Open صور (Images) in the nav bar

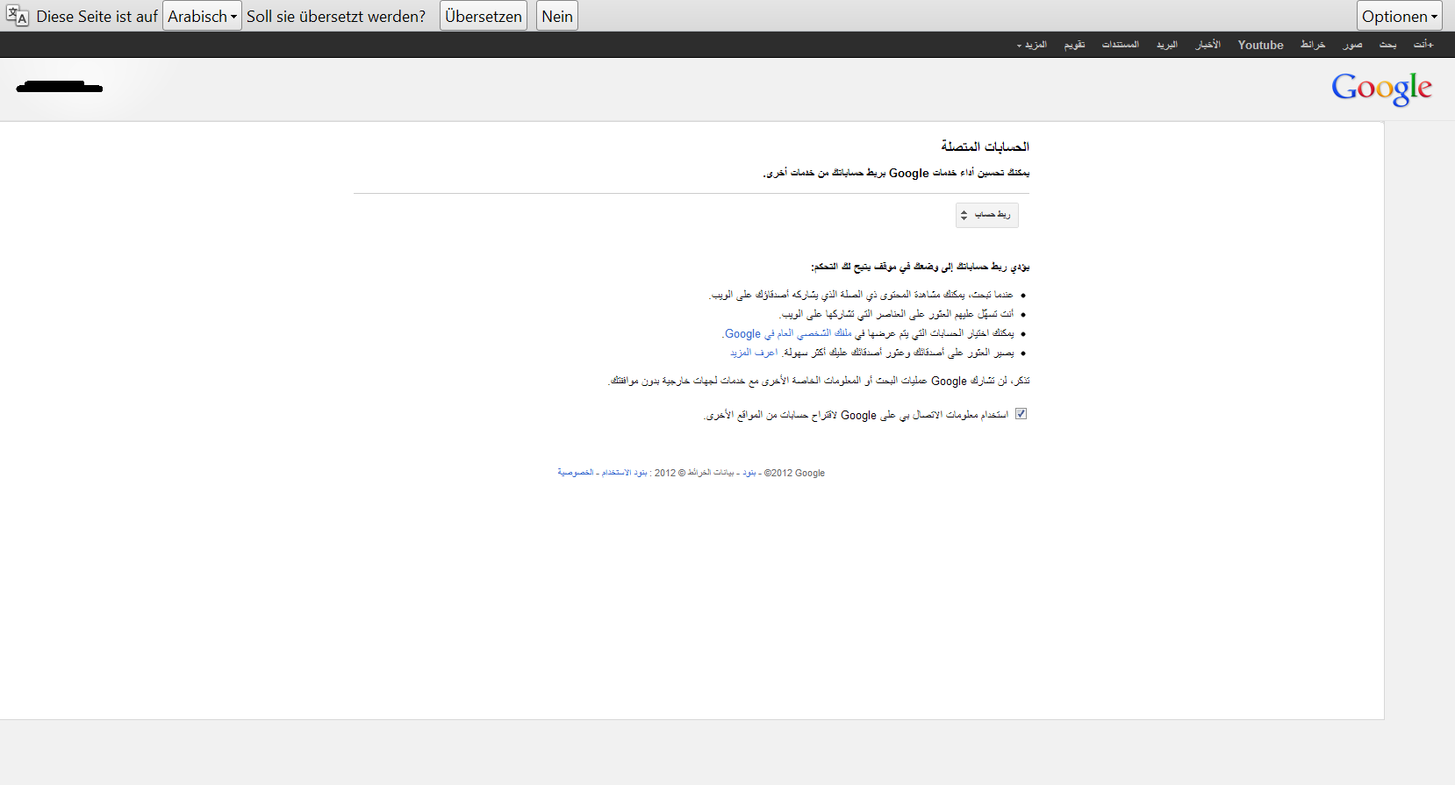(x=1352, y=45)
